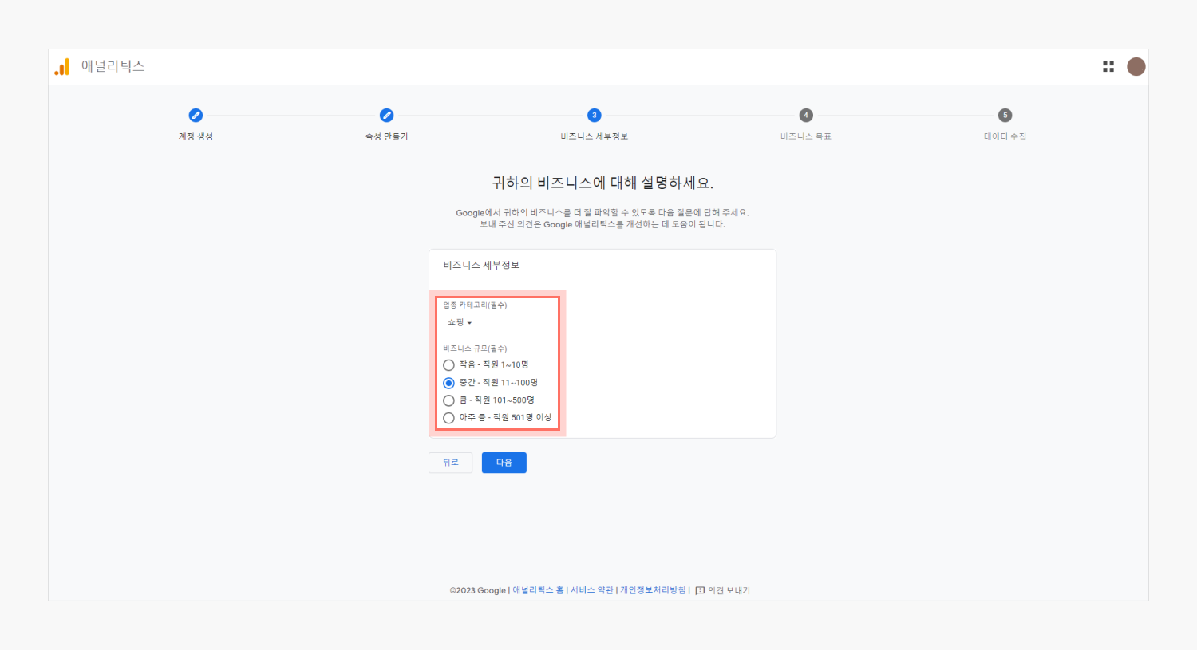Select 작음 - 직원 1~10명 radio button

[x=448, y=365]
